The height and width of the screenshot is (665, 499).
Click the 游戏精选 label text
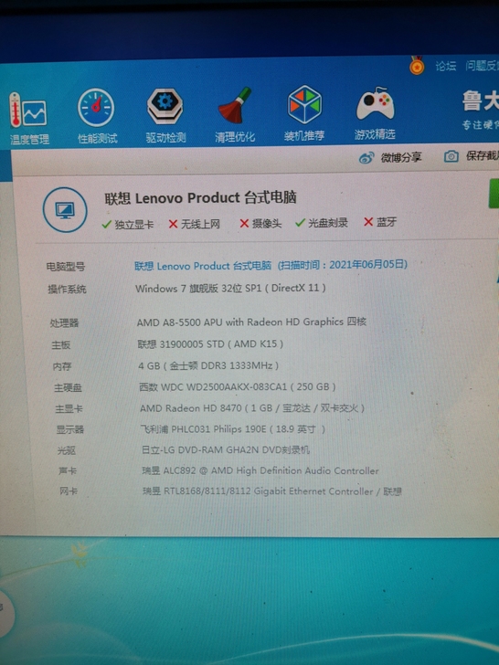click(x=375, y=134)
